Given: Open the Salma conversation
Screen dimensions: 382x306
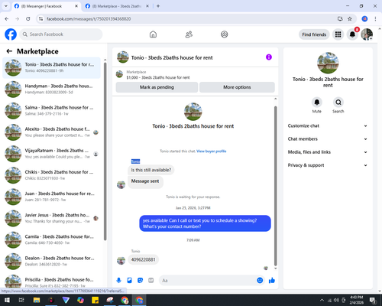Looking at the screenshot, I should click(51, 111).
